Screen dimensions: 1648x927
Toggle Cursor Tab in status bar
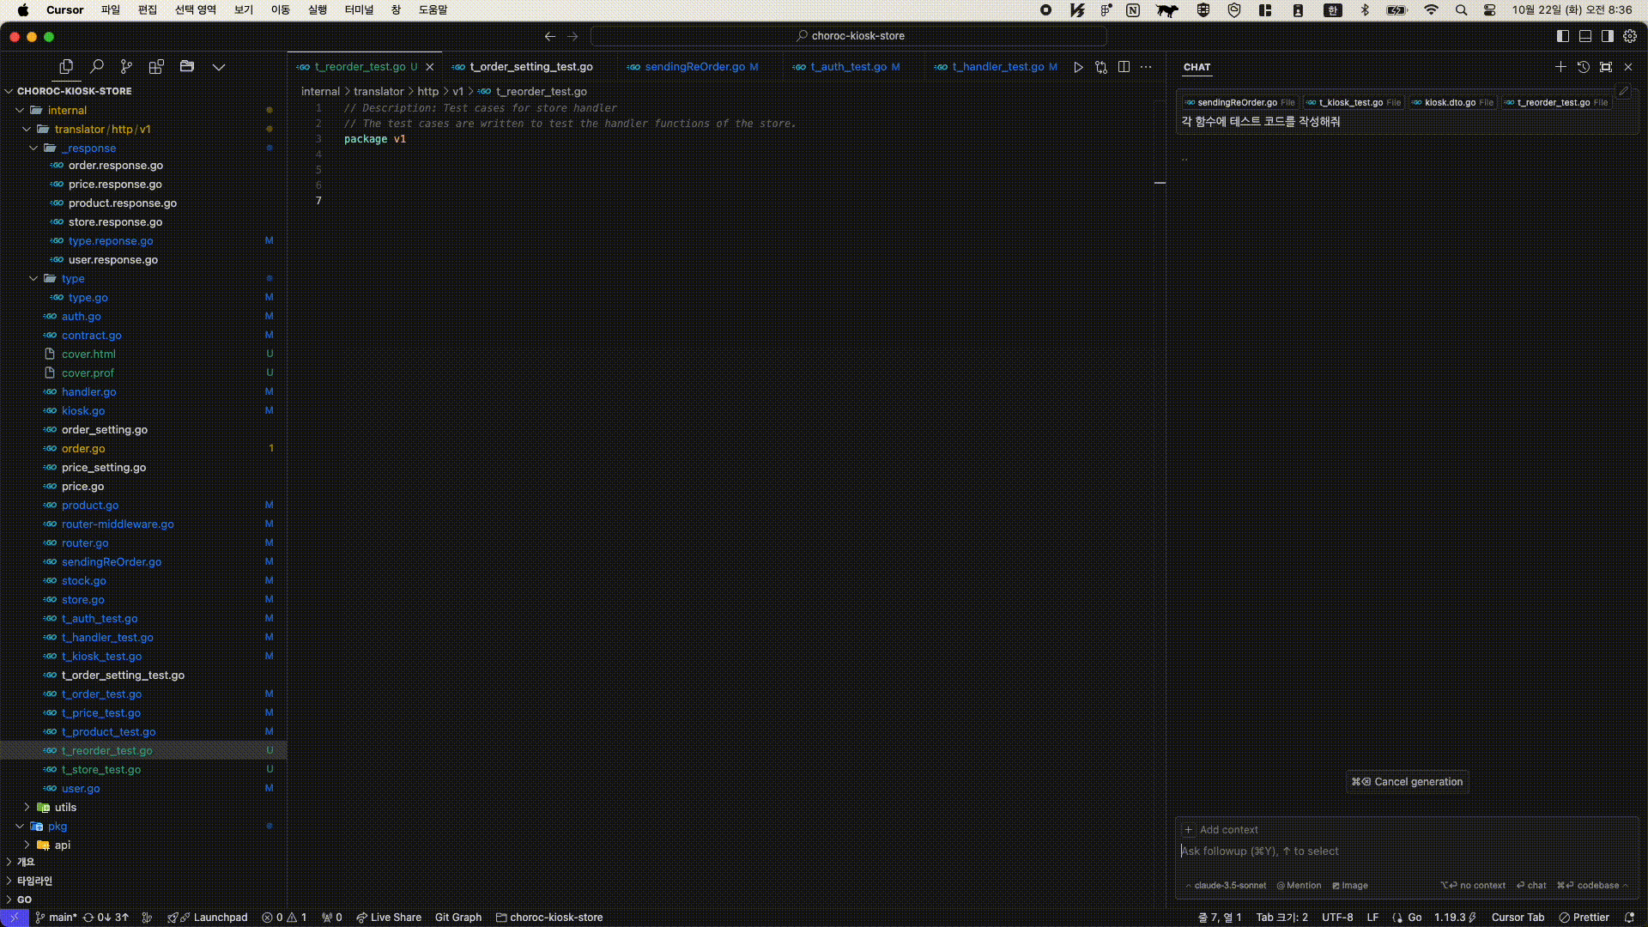pos(1518,918)
